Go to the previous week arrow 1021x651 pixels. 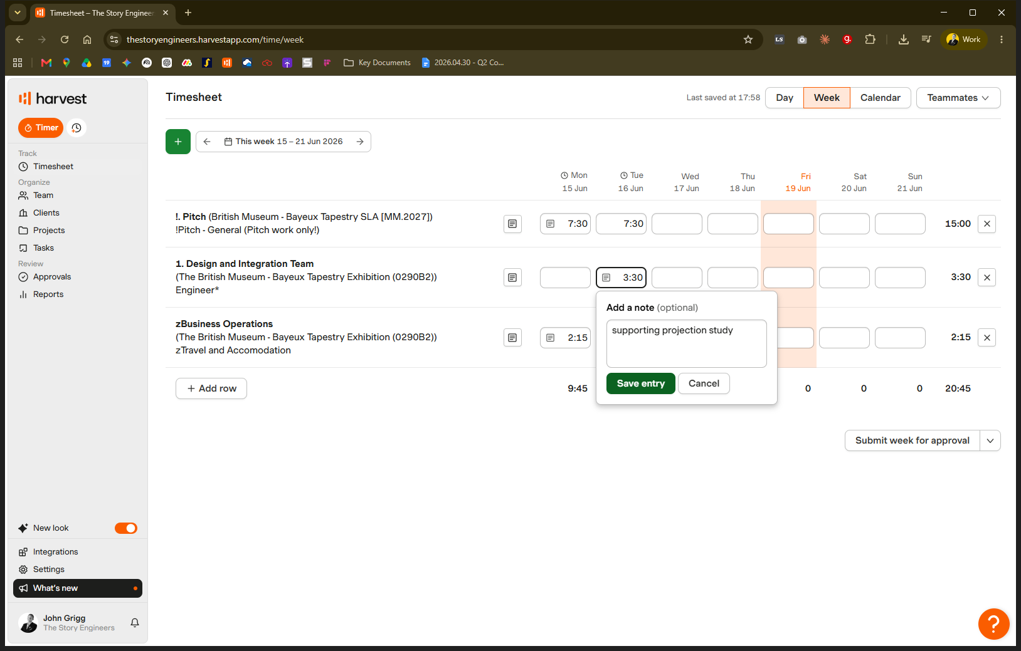[x=207, y=142]
